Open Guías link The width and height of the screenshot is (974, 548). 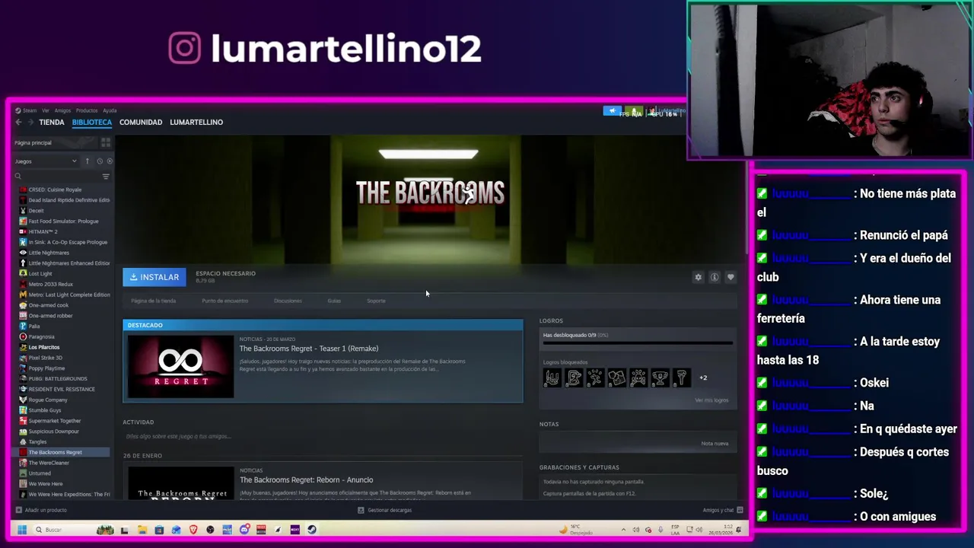coord(334,301)
